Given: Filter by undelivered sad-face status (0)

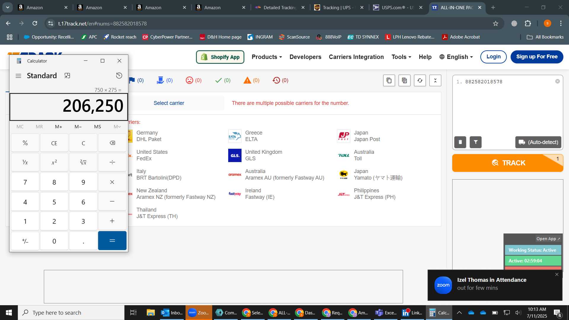Looking at the screenshot, I should [x=194, y=80].
